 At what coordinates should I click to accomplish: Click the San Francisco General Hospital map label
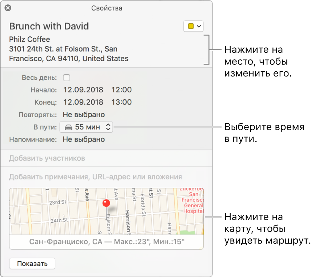(x=193, y=200)
